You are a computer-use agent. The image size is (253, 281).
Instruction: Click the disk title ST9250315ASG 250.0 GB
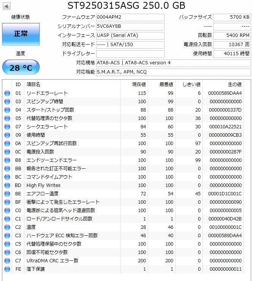pos(126,6)
